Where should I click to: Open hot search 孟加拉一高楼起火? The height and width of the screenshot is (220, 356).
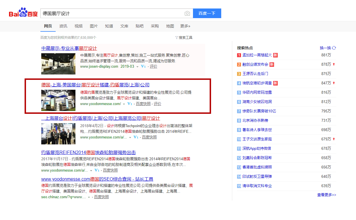(257, 55)
